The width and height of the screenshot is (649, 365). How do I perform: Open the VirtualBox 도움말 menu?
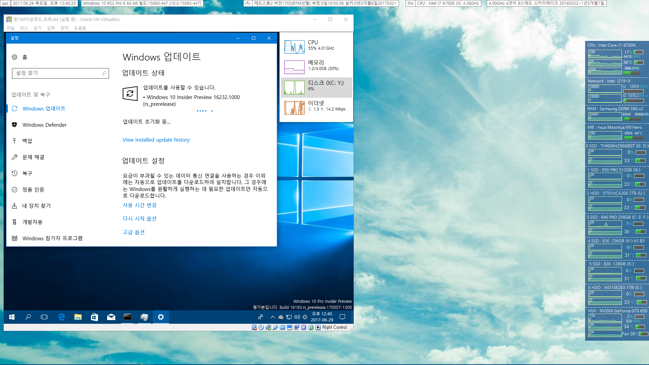80,28
